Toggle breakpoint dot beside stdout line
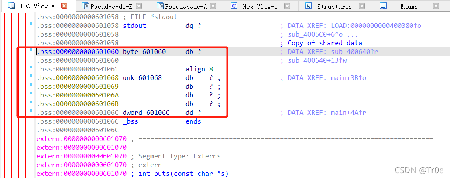The width and height of the screenshot is (450, 178). pyautogui.click(x=31, y=24)
